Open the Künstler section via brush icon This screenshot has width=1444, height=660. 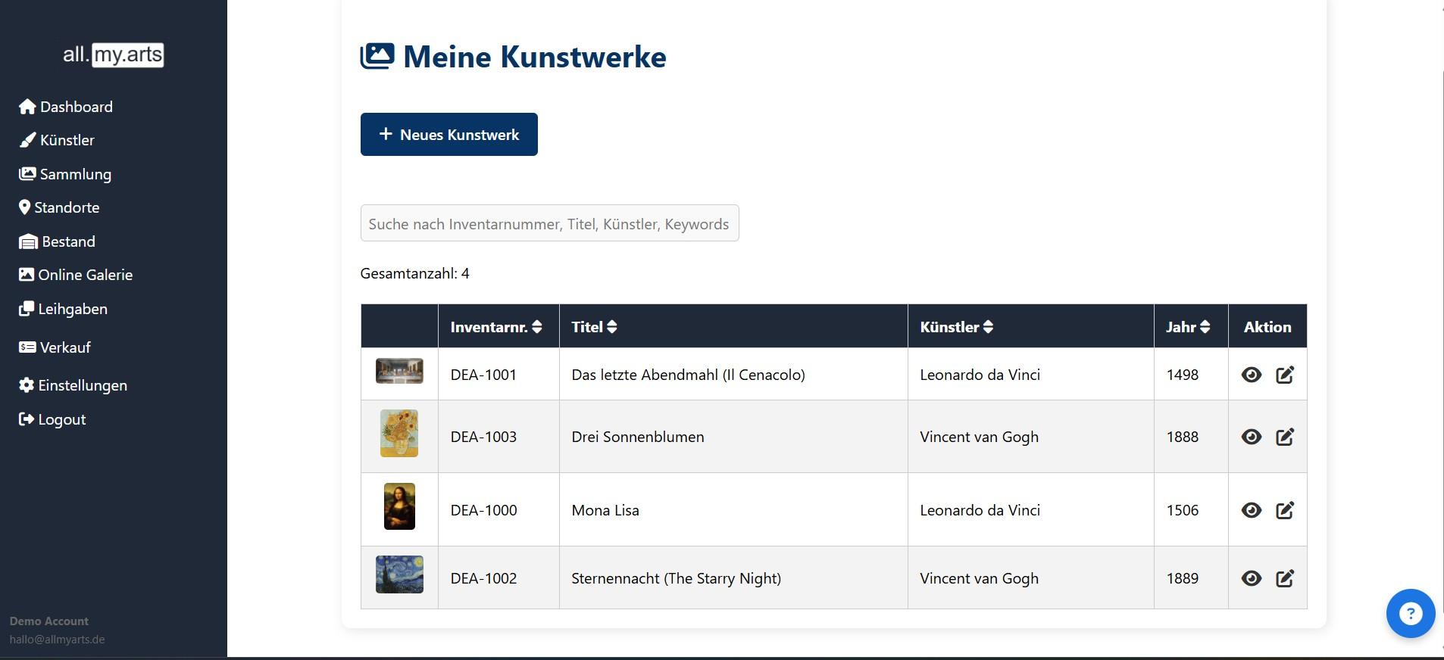pyautogui.click(x=27, y=139)
